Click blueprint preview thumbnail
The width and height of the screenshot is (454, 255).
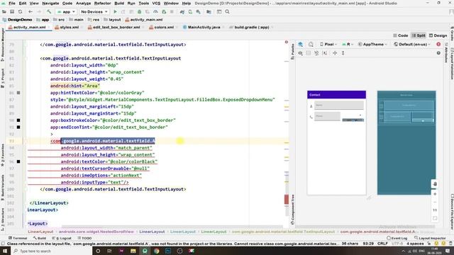[x=406, y=142]
